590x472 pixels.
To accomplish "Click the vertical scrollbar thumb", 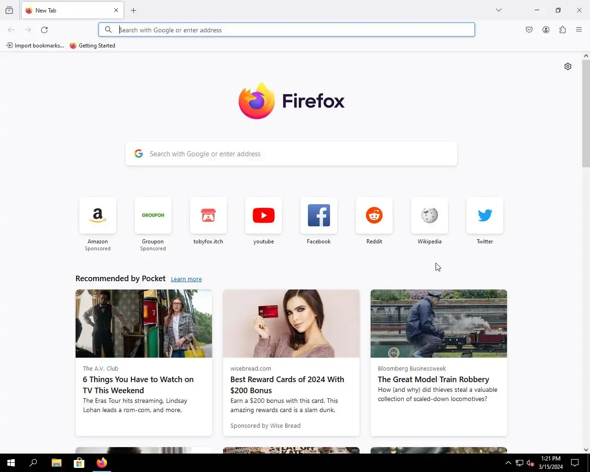I will (586, 113).
